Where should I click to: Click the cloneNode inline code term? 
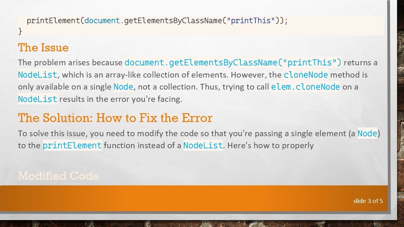point(306,75)
